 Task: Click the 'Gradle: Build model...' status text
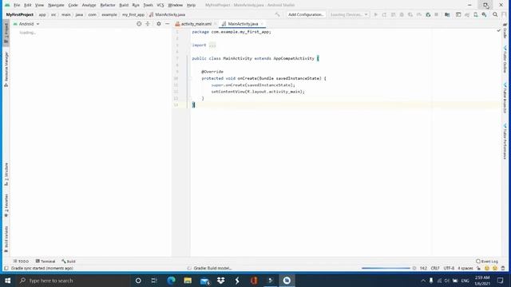(x=212, y=269)
